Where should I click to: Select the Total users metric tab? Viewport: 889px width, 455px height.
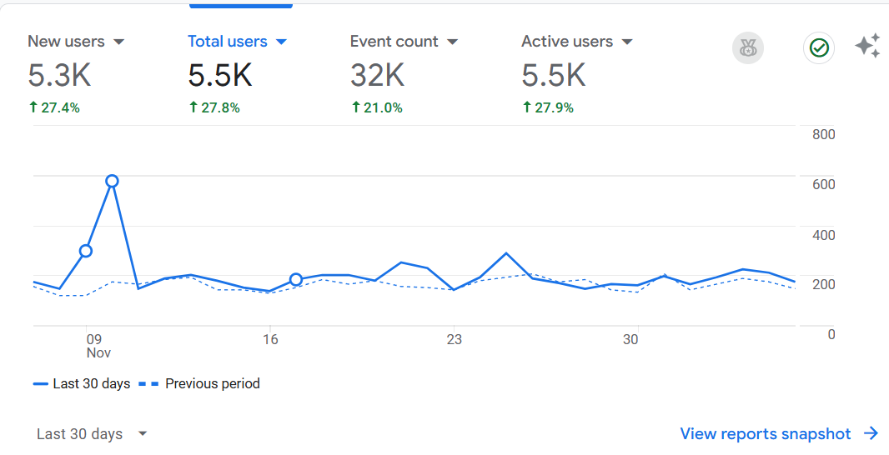(237, 73)
